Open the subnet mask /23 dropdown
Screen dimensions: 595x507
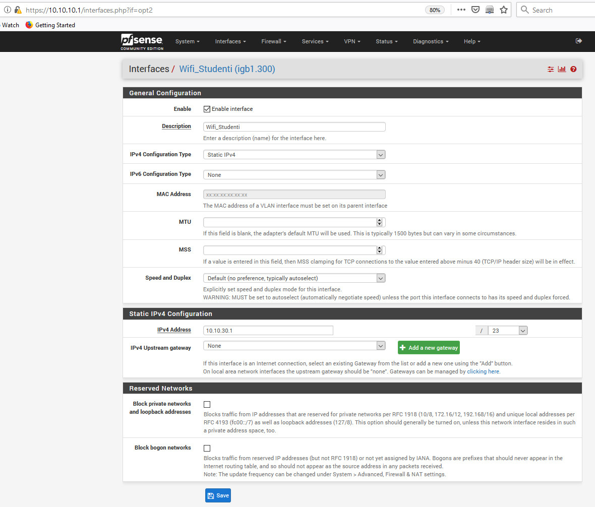(x=508, y=331)
